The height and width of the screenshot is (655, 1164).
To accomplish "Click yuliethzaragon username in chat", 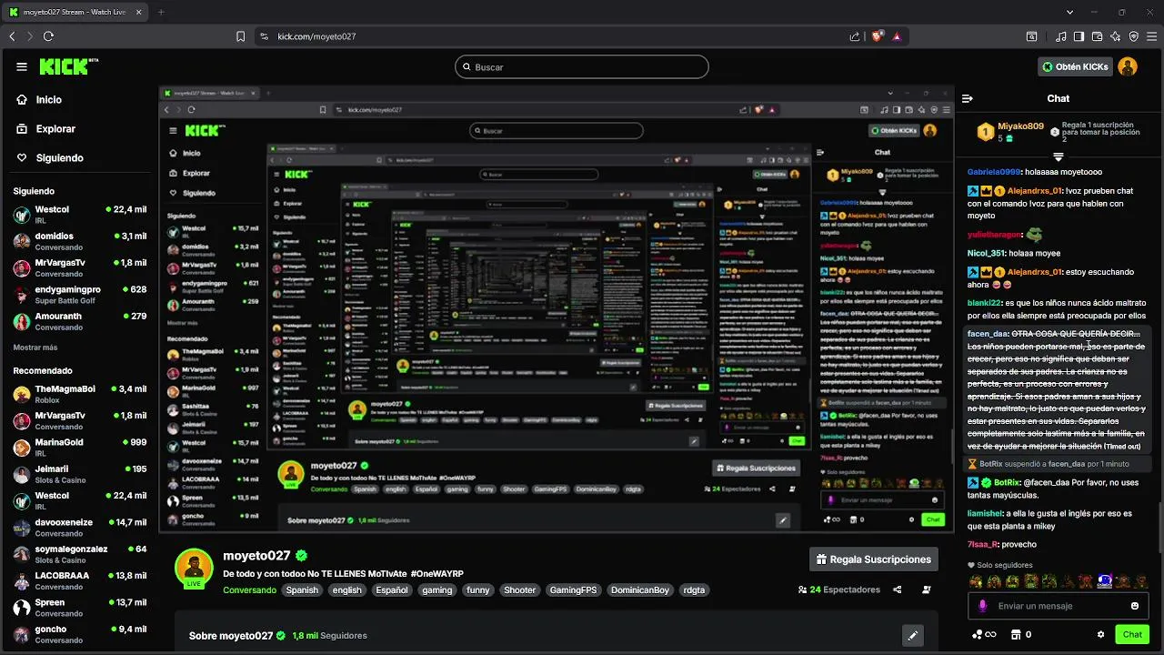I will tap(995, 235).
